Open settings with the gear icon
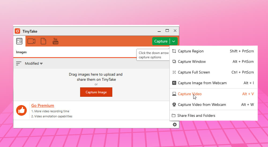This screenshot has width=268, height=147. click(x=174, y=125)
